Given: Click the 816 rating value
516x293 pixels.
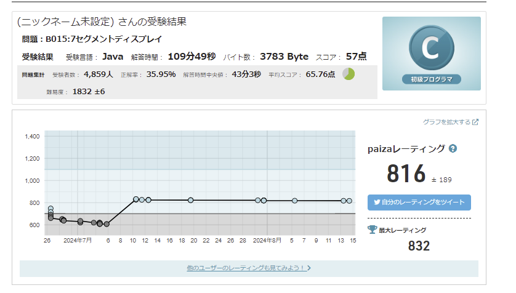Looking at the screenshot, I should coord(406,174).
